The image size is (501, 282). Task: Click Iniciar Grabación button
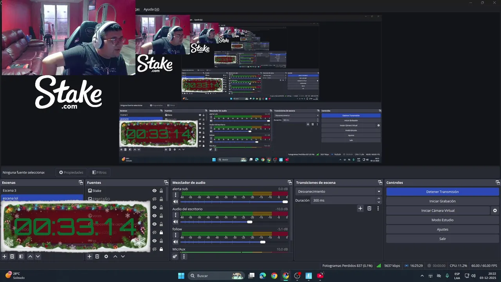(442, 201)
